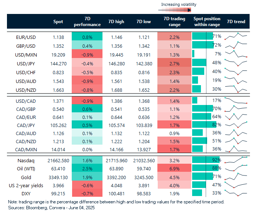The width and height of the screenshot is (254, 214).
Task: Select the Spot position within range header
Action: pos(207,22)
